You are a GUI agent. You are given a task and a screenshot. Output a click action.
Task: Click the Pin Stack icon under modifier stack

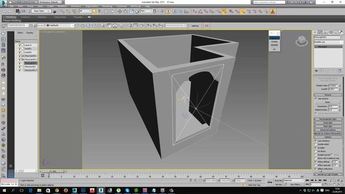pos(316,71)
